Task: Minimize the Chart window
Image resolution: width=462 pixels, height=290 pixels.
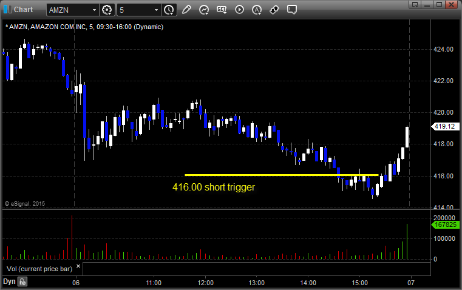Action: pyautogui.click(x=427, y=4)
